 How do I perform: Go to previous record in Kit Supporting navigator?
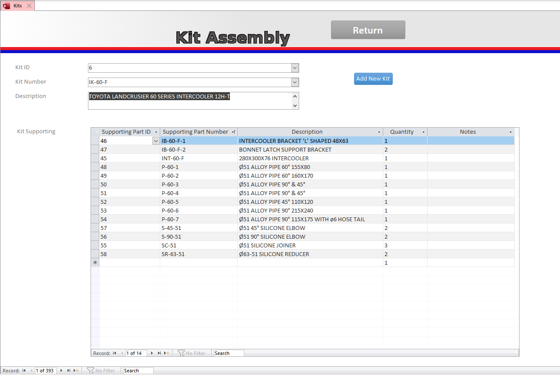coord(122,353)
